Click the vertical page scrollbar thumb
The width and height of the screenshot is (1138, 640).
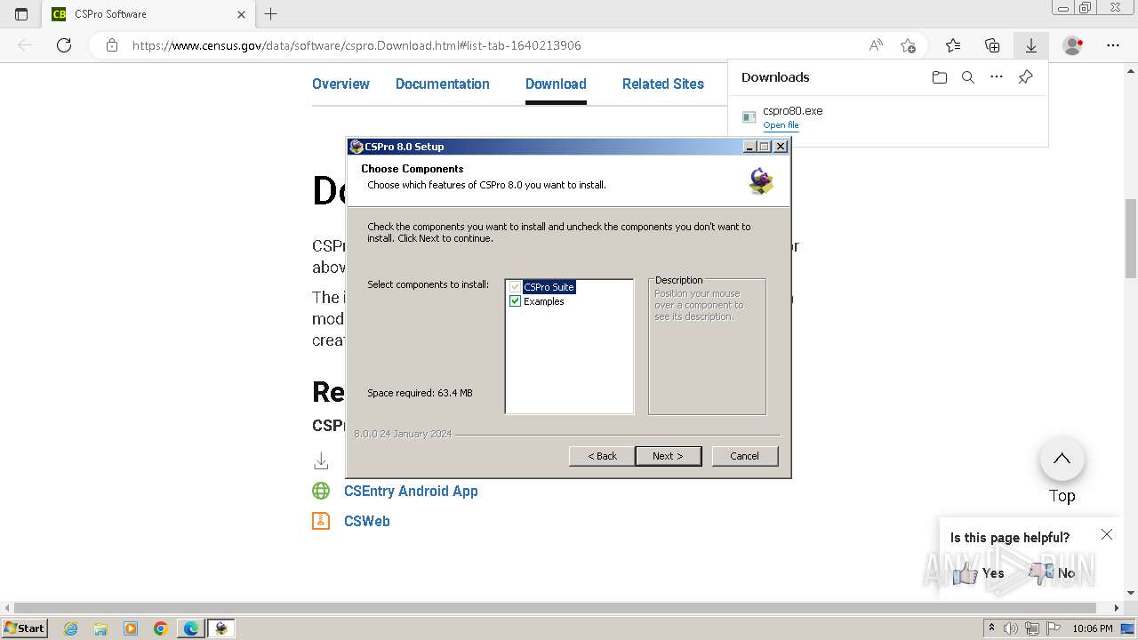(1130, 239)
